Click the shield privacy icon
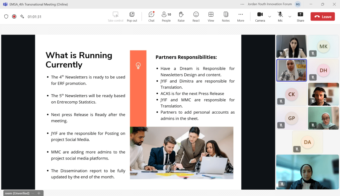Viewport: 340px width, 196px height. (x=6, y=17)
